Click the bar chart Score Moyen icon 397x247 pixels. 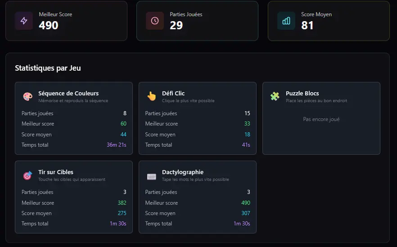(x=286, y=21)
